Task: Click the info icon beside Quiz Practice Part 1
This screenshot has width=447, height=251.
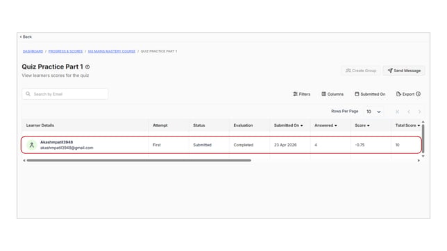Action: click(87, 67)
